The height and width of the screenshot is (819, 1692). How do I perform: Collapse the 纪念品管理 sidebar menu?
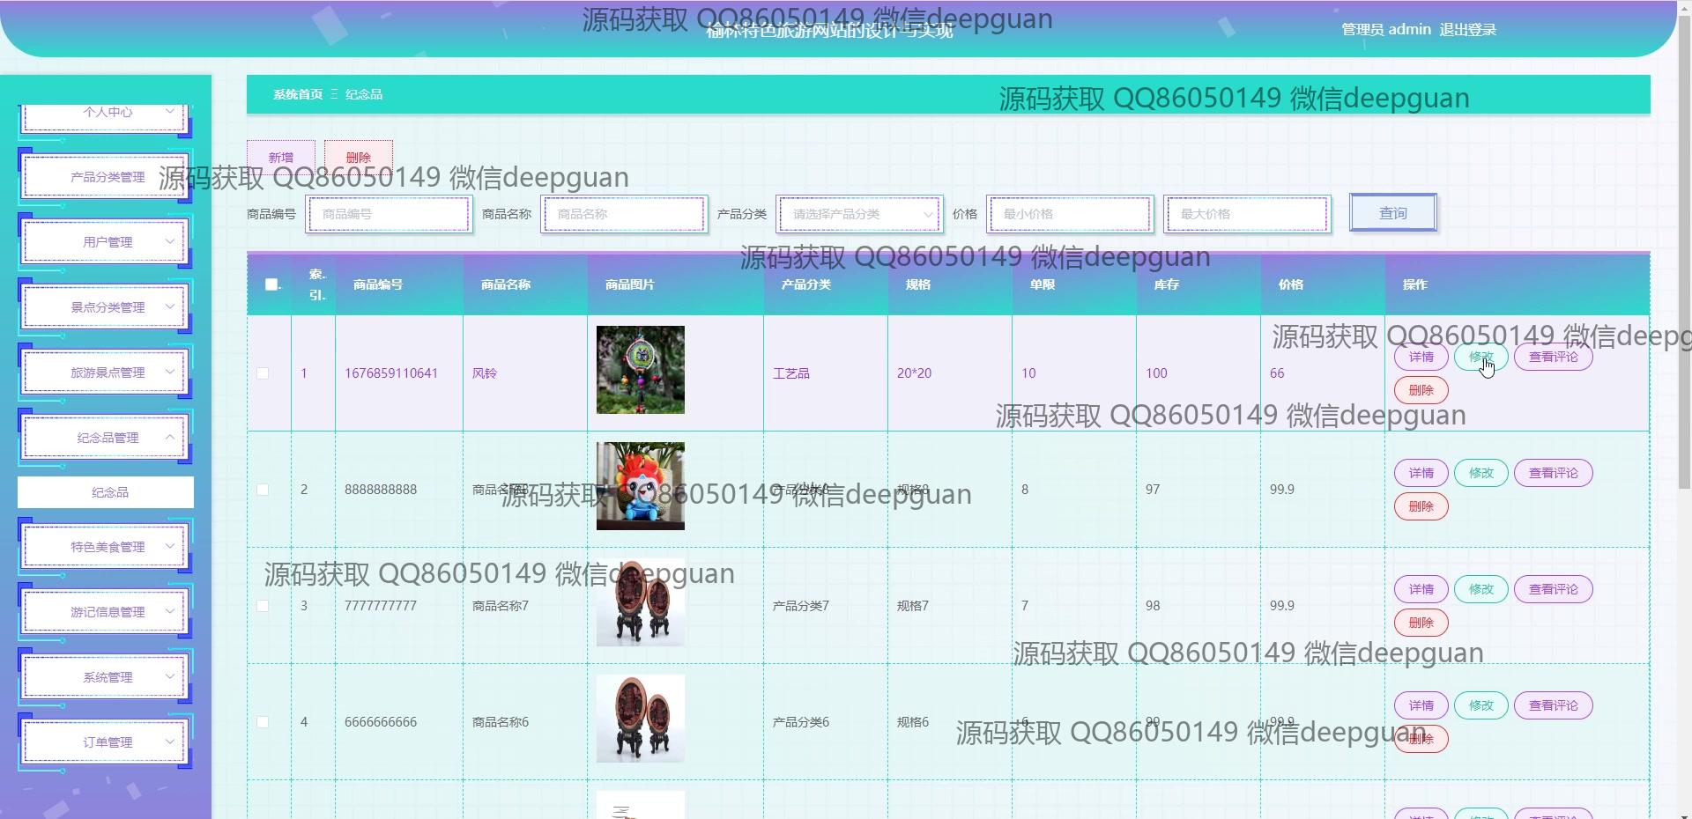coord(106,438)
